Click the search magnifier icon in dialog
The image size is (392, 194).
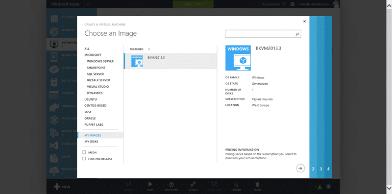click(x=297, y=34)
